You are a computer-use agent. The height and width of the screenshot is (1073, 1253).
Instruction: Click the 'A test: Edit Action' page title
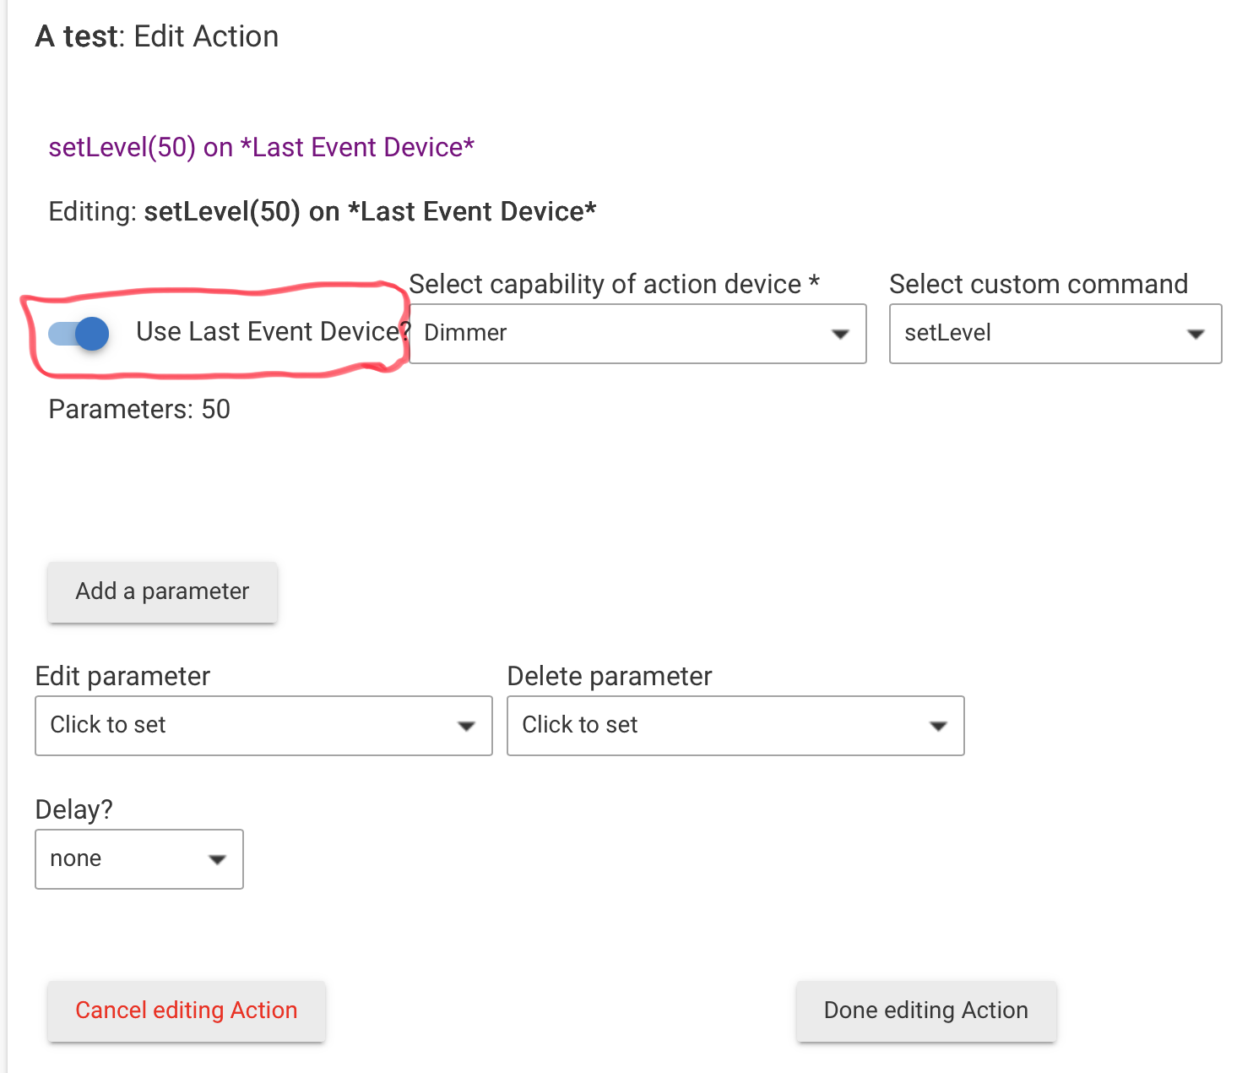(157, 37)
